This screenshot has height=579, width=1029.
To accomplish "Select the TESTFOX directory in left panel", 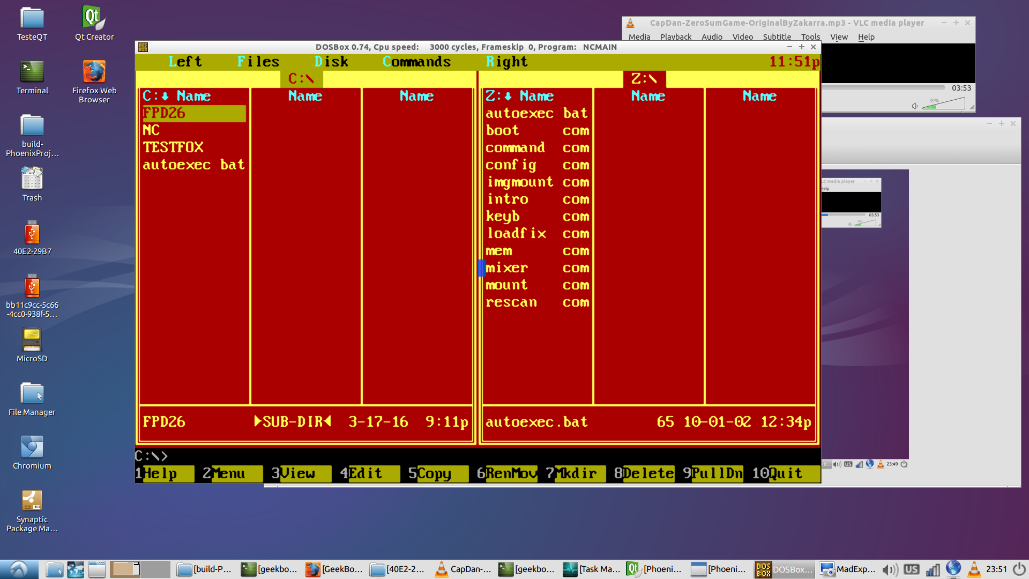I will (173, 147).
